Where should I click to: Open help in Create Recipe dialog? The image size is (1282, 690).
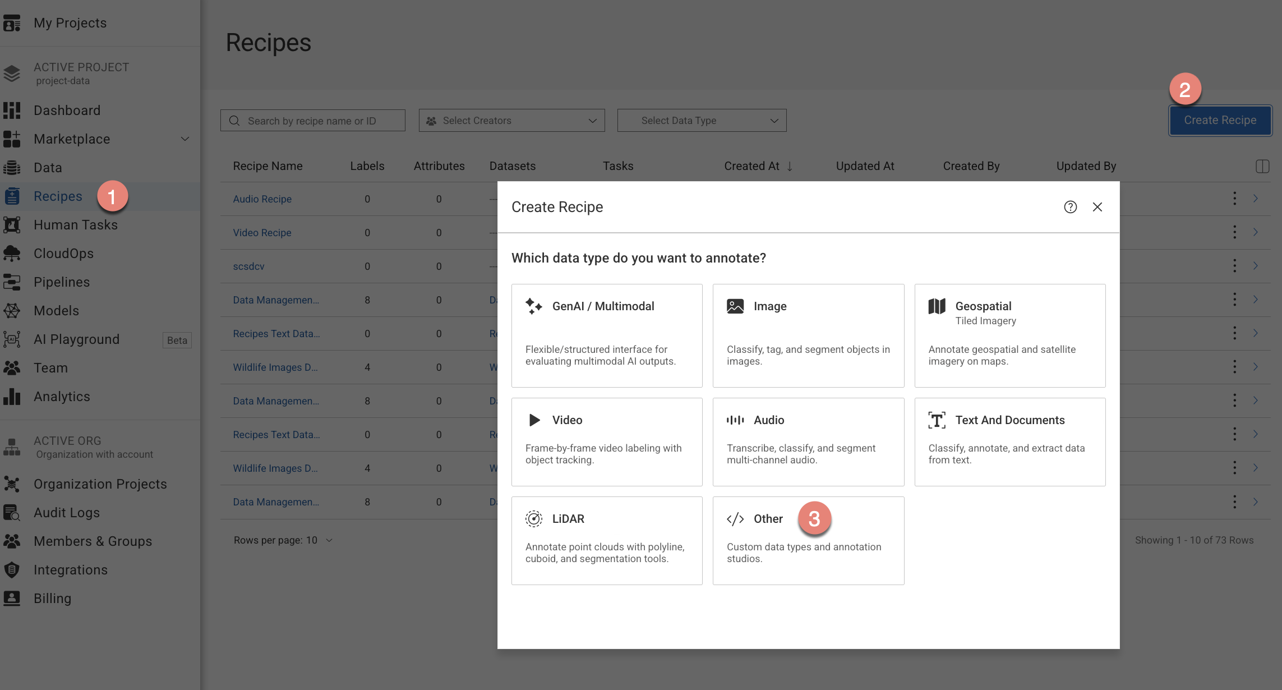pos(1070,207)
